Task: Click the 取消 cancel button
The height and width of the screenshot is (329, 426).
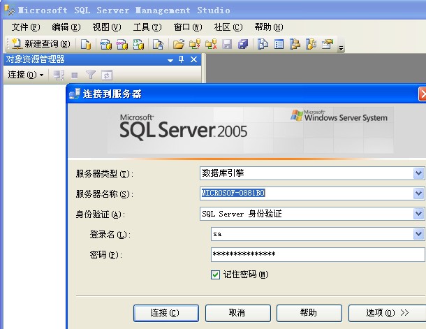Action: 237,313
